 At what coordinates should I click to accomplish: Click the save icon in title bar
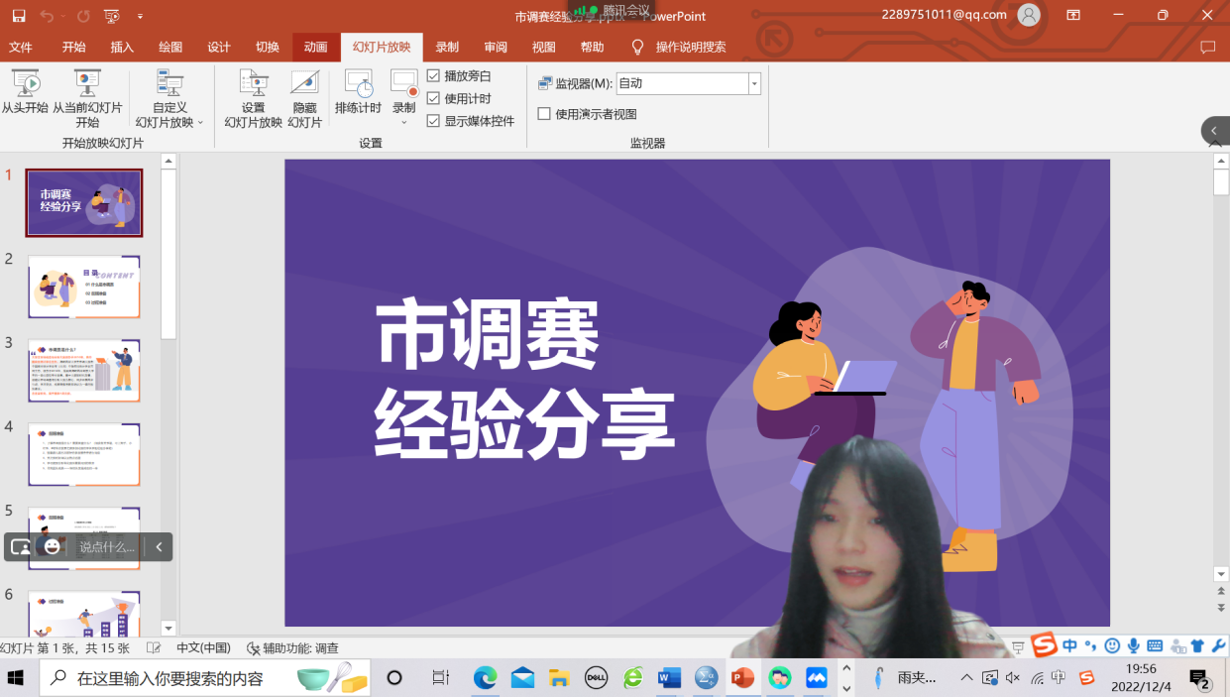tap(19, 16)
